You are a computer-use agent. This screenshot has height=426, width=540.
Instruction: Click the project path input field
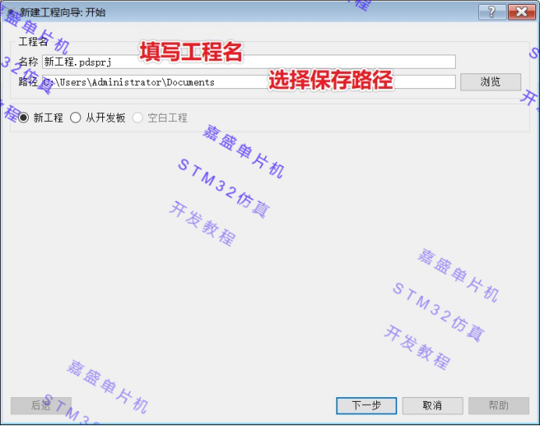[x=249, y=82]
